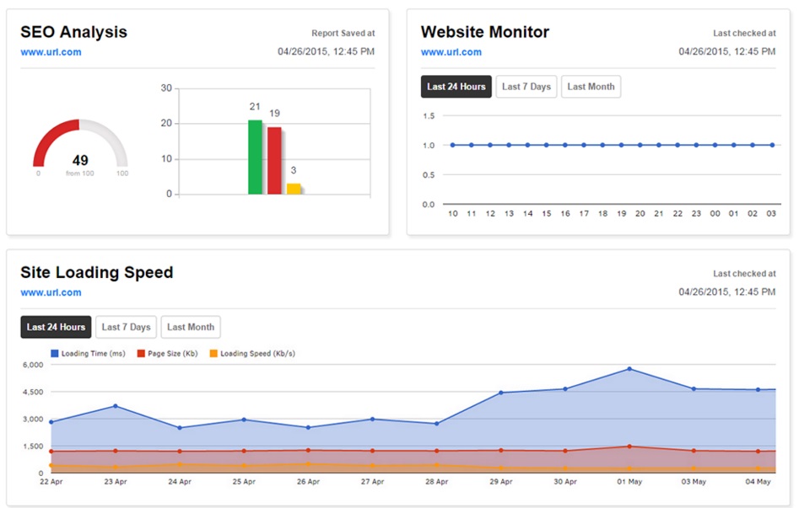This screenshot has width=799, height=508.
Task: Click the SEO Analysis panel heading
Action: click(74, 32)
